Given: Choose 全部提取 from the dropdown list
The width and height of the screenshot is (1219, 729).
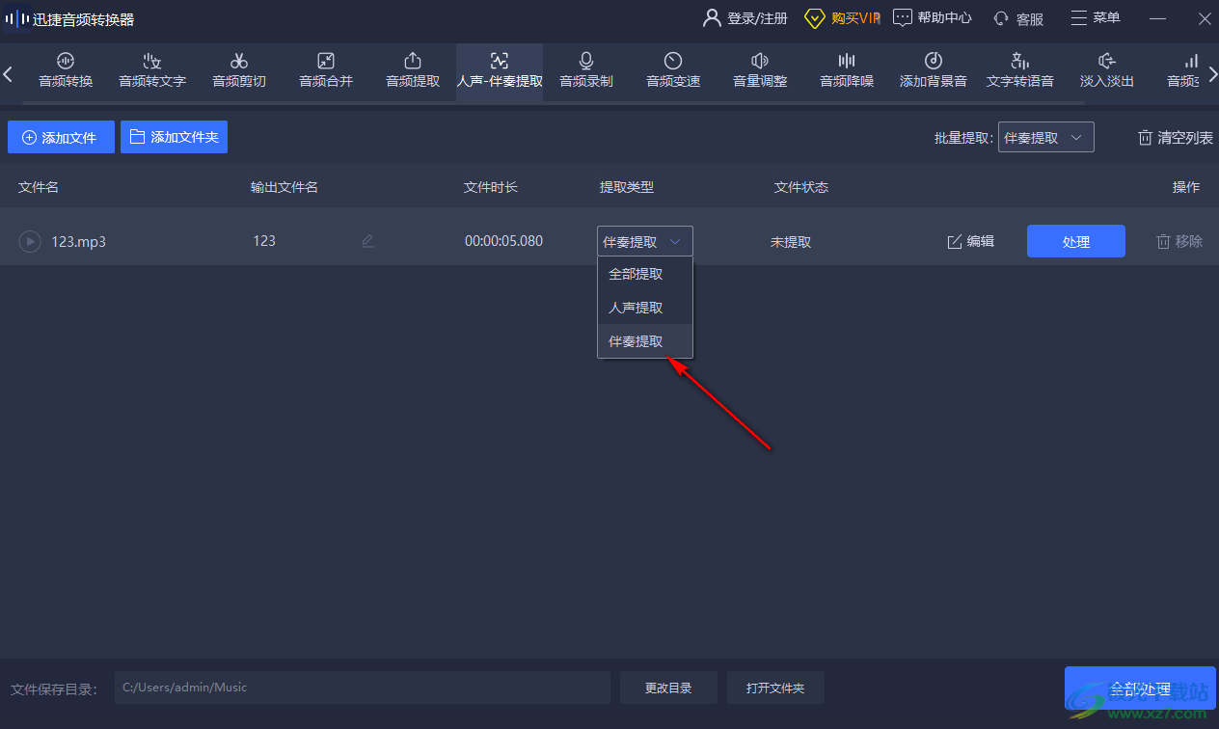Looking at the screenshot, I should coord(636,274).
